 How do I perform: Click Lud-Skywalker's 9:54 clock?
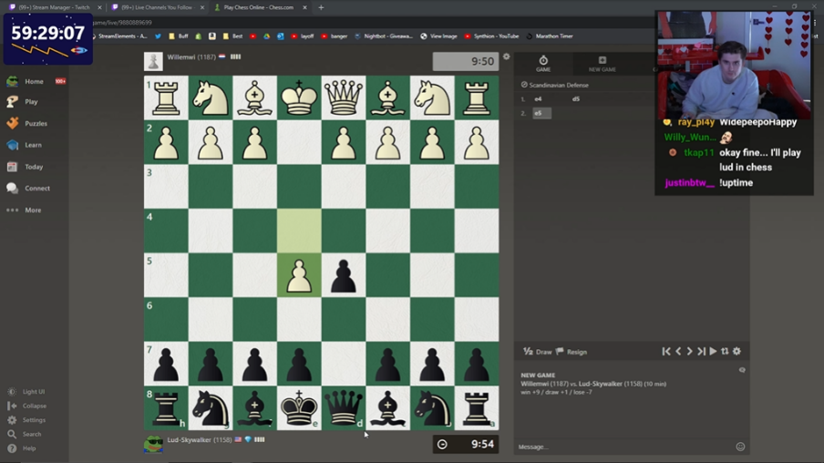[x=466, y=445]
